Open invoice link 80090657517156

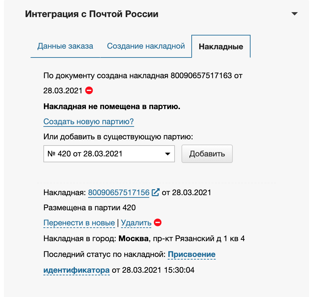coord(119,193)
